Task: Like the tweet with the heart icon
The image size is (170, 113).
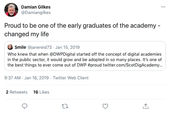Action: (105, 106)
